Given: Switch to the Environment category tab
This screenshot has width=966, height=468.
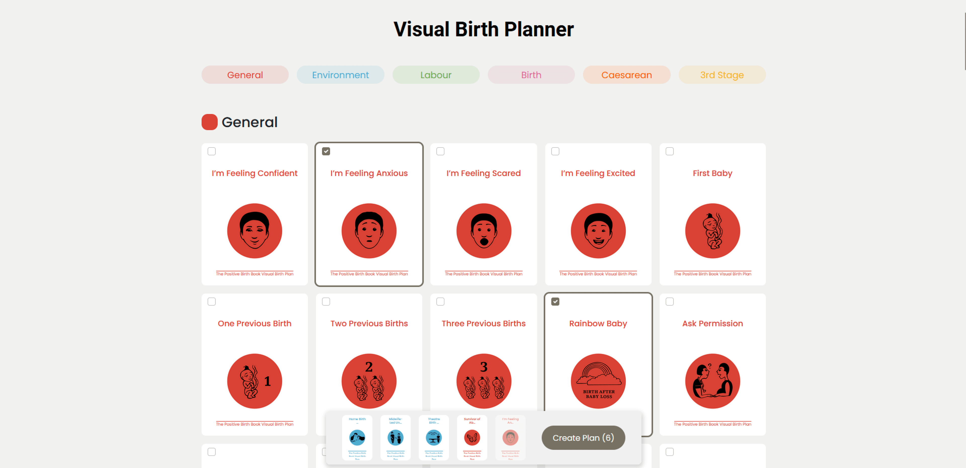Looking at the screenshot, I should (x=340, y=75).
